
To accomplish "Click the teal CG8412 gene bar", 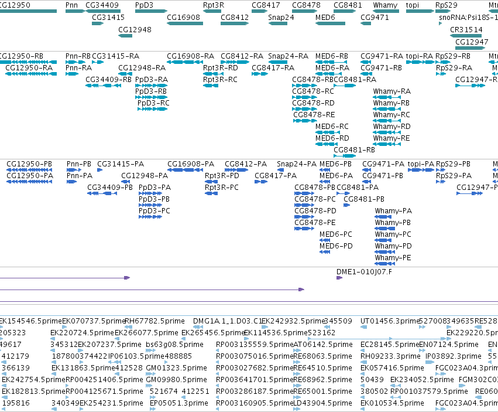I will (x=235, y=23).
